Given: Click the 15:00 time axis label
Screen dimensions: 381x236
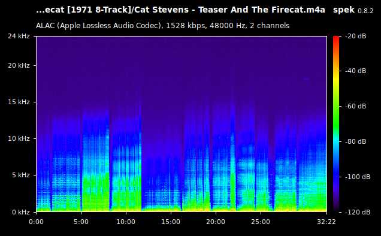Looking at the screenshot, I should coord(171,222).
